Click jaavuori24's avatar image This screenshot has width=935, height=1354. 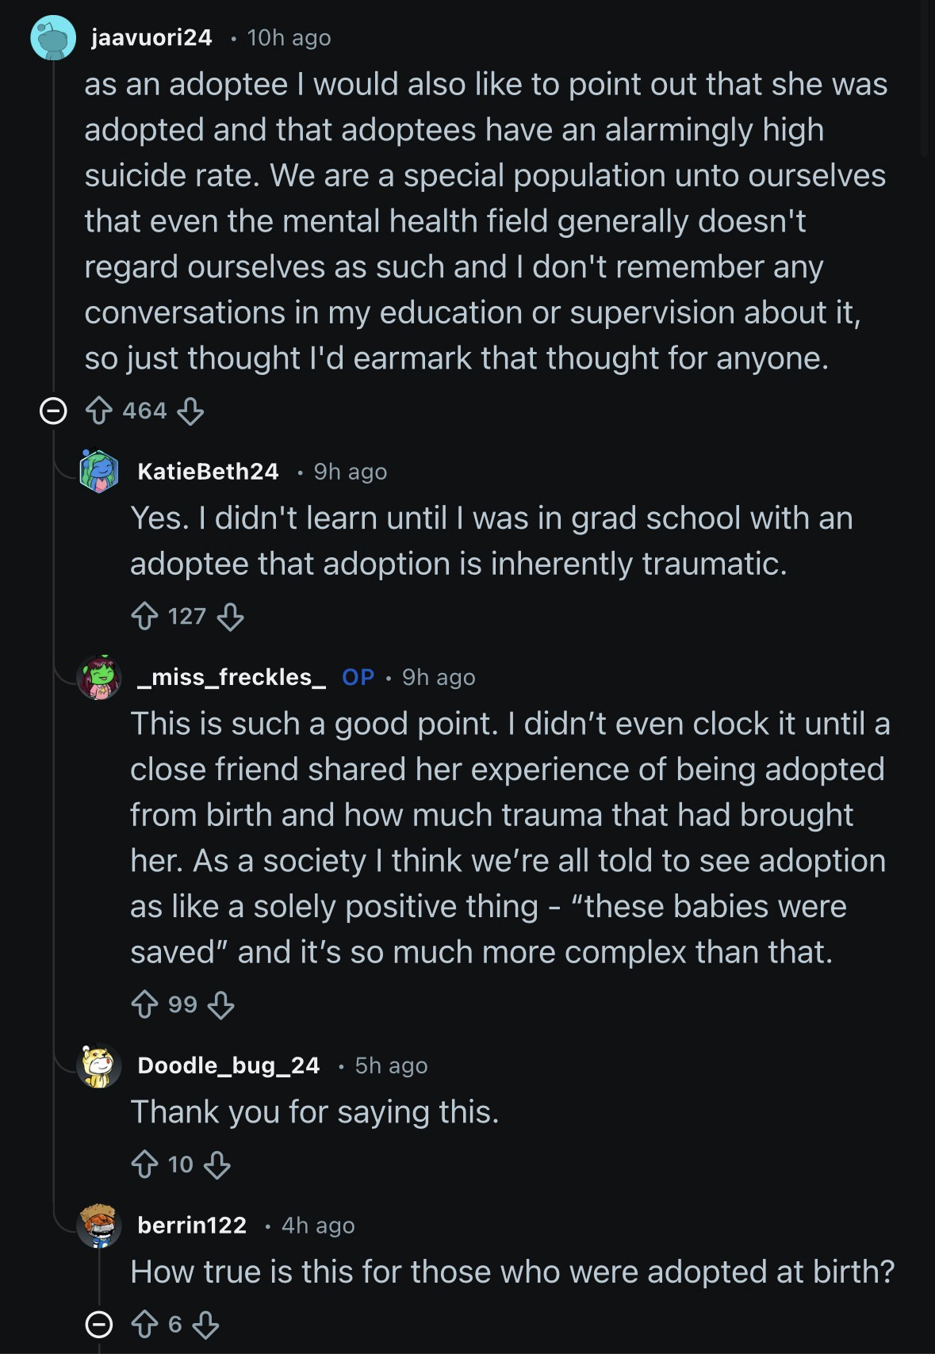(53, 37)
